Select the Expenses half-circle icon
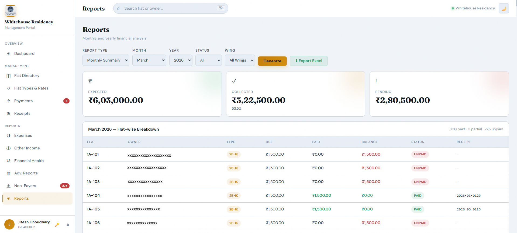The width and height of the screenshot is (517, 233). (x=9, y=136)
